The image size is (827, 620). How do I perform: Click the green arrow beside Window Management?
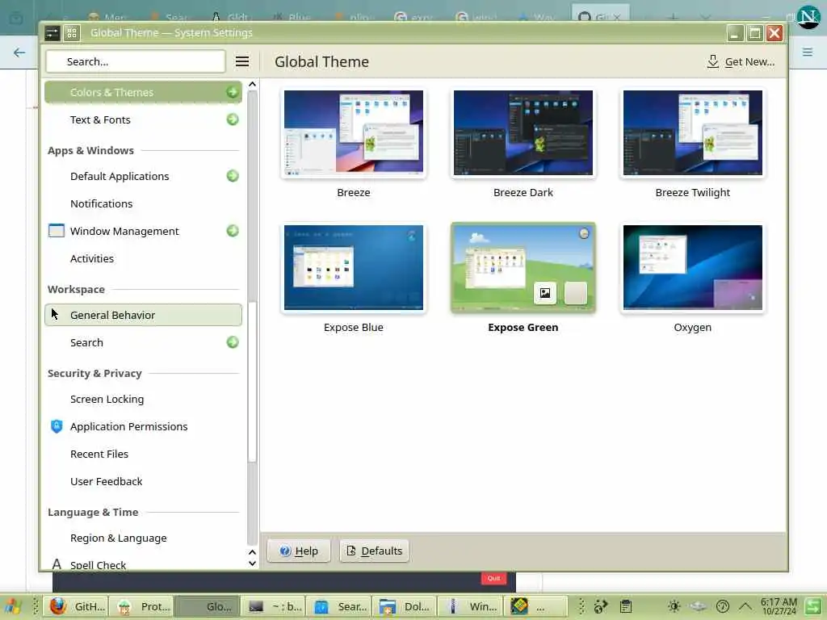[x=232, y=231]
